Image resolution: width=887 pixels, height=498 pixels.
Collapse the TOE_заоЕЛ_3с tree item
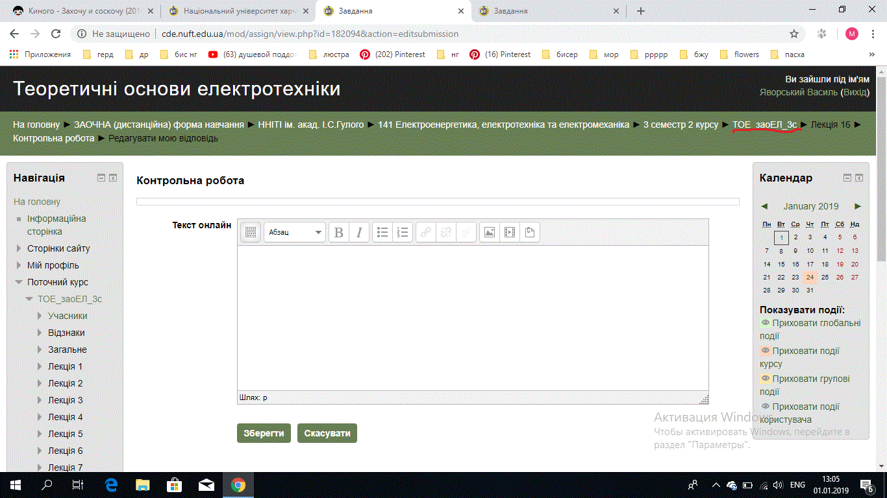click(x=28, y=298)
